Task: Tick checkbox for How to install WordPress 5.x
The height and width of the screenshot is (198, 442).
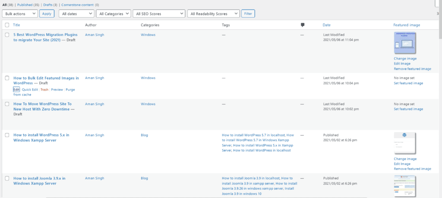Action: [7, 135]
